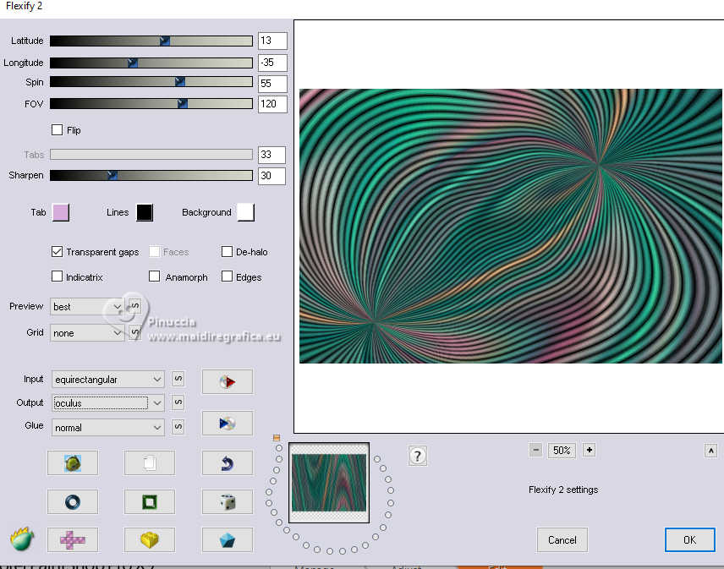Enable the Anamorph checkbox
Image resolution: width=724 pixels, height=569 pixels.
click(154, 276)
